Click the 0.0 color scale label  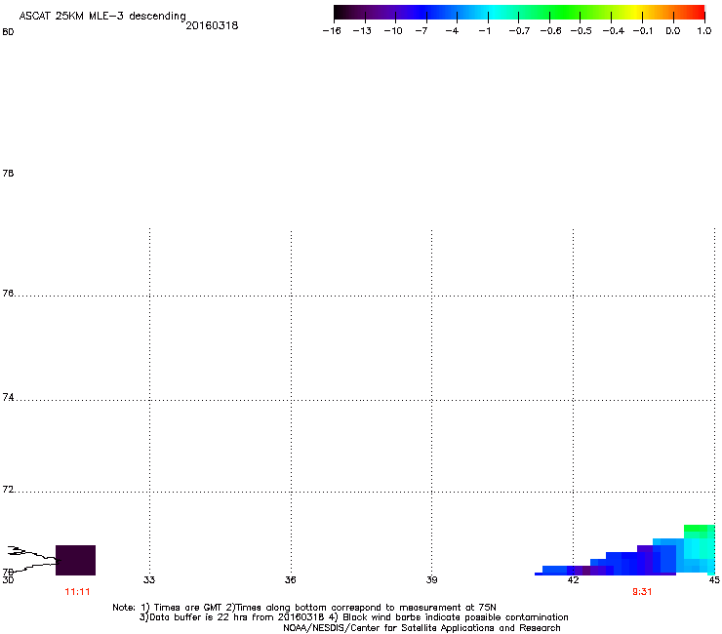coord(673,31)
